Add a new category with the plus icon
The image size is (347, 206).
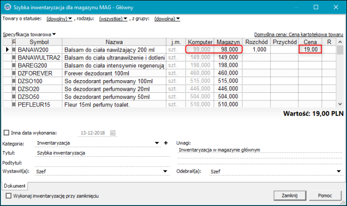(166, 143)
